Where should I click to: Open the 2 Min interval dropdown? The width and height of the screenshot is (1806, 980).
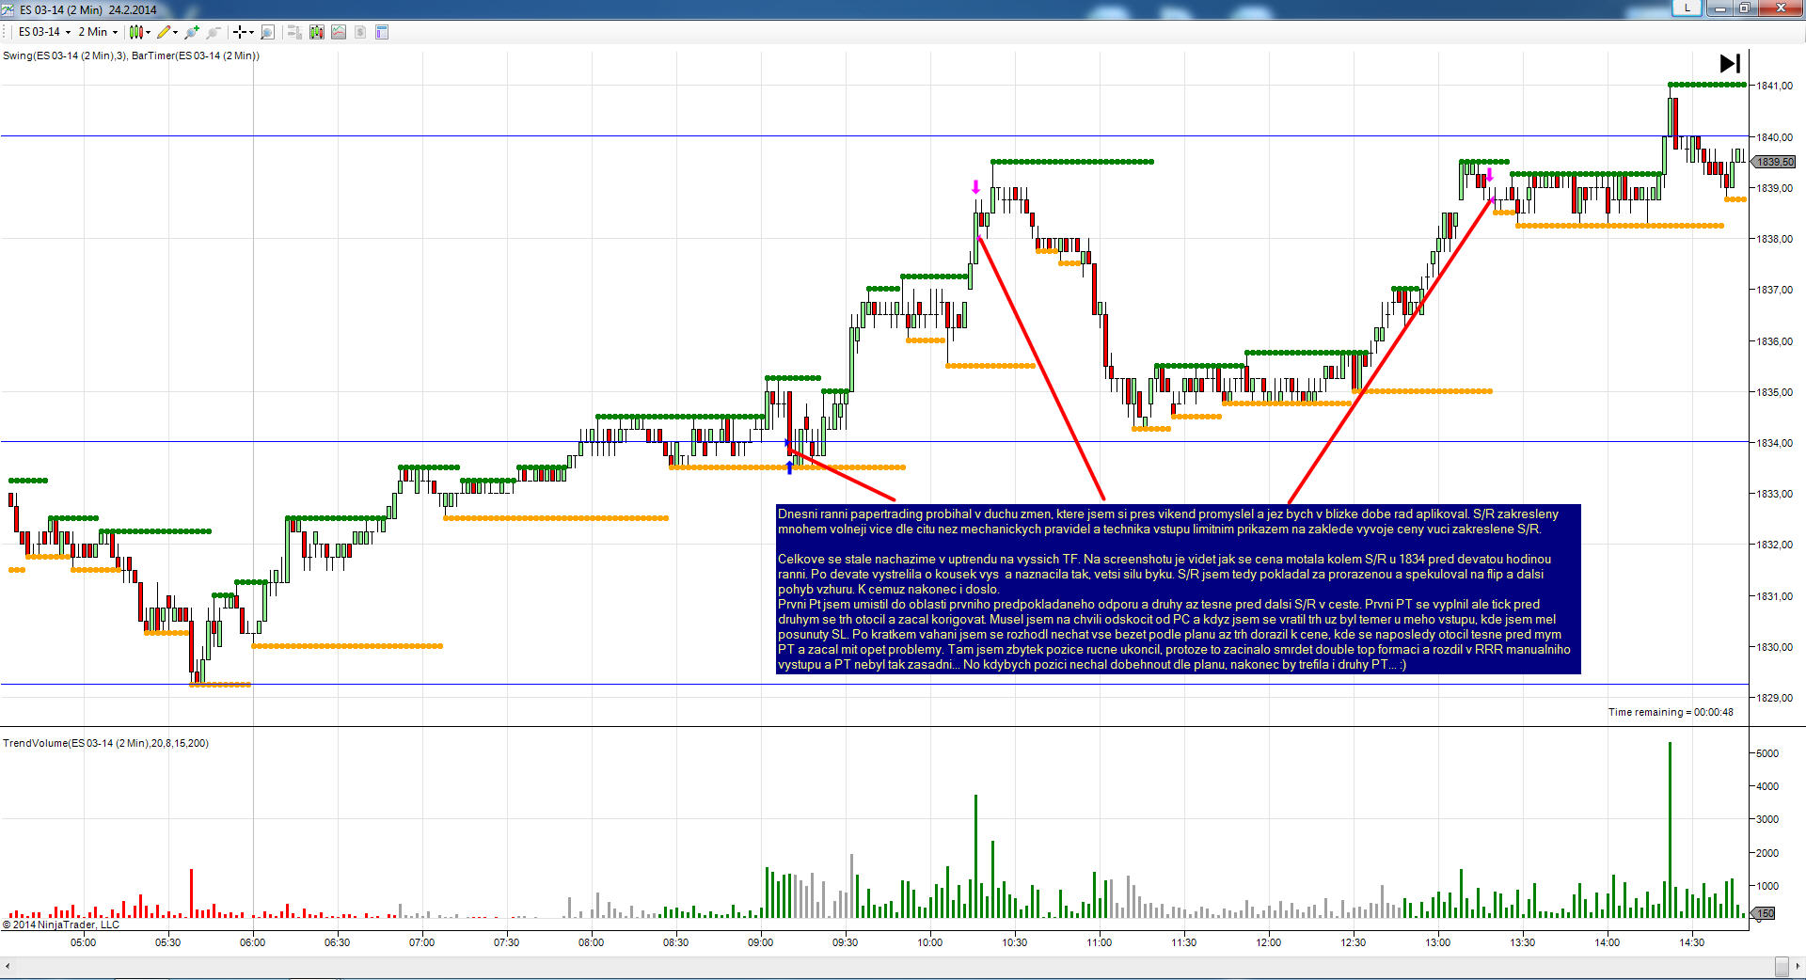(x=98, y=32)
